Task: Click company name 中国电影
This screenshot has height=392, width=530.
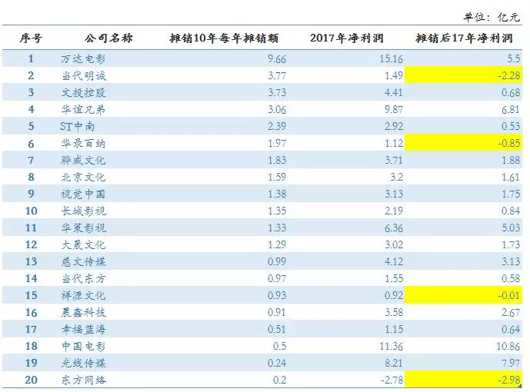Action: point(84,346)
